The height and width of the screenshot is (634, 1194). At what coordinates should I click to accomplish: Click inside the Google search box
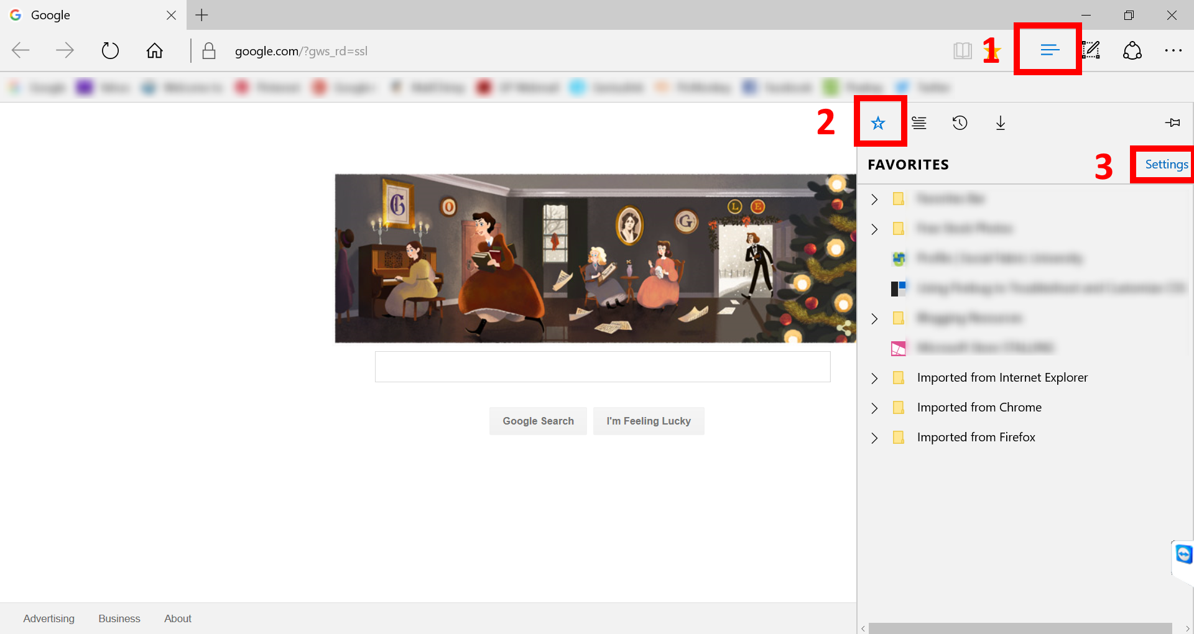(602, 367)
